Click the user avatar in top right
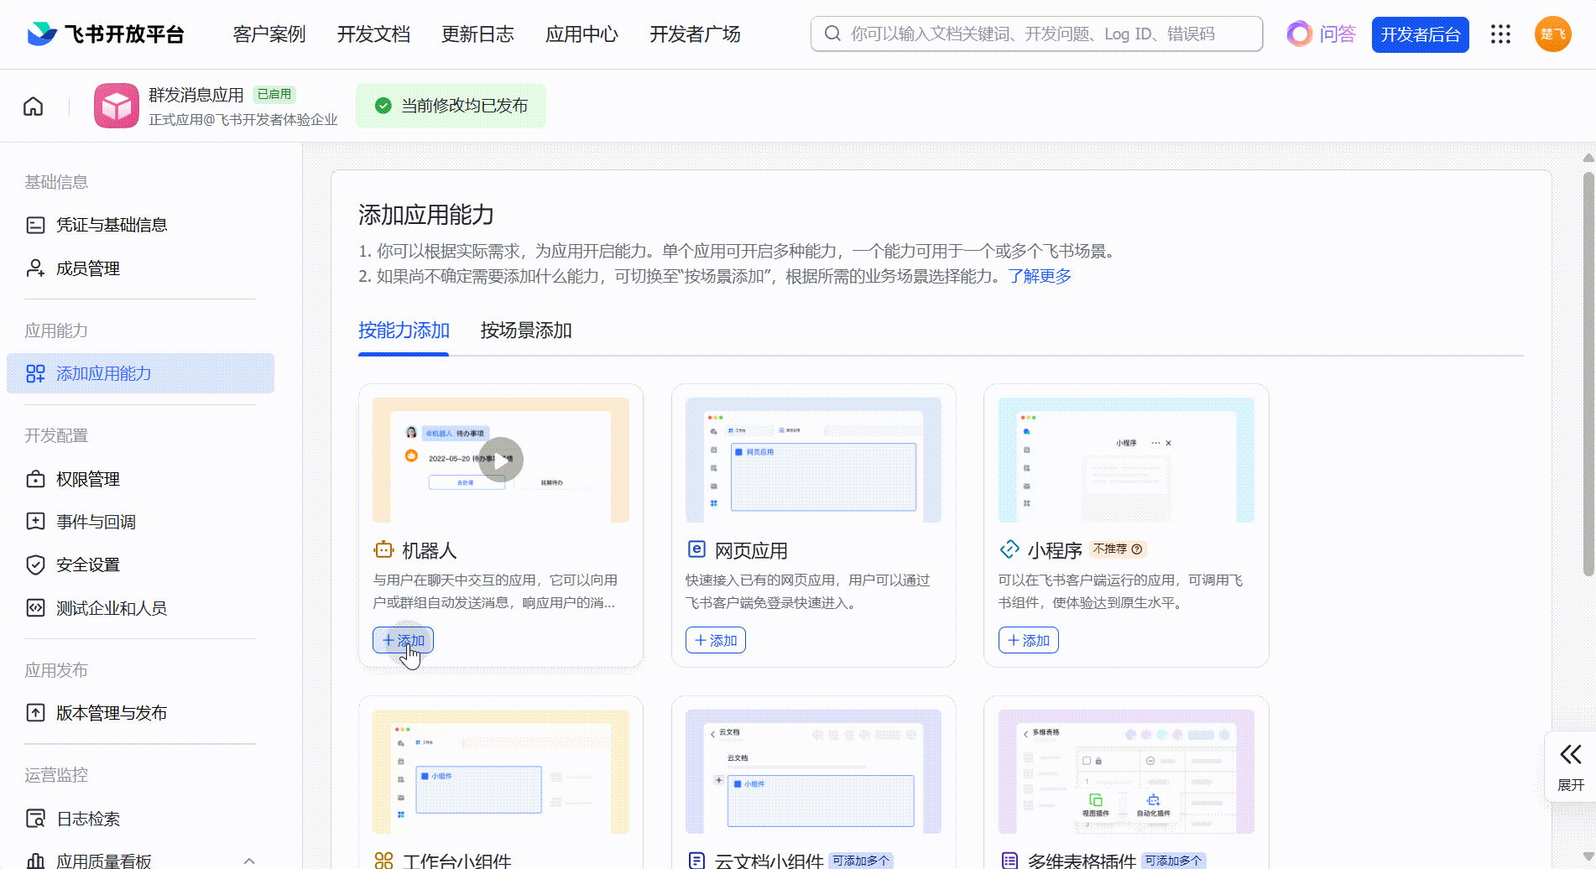 click(x=1552, y=34)
